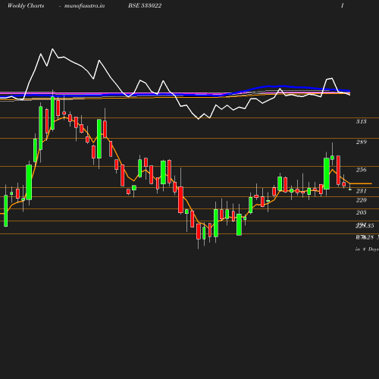Click the 289 price level label
The image size is (379, 379).
(362, 142)
